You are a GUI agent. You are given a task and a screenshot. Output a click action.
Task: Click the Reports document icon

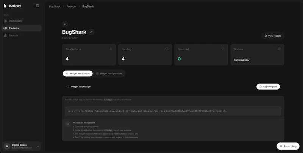(5, 36)
